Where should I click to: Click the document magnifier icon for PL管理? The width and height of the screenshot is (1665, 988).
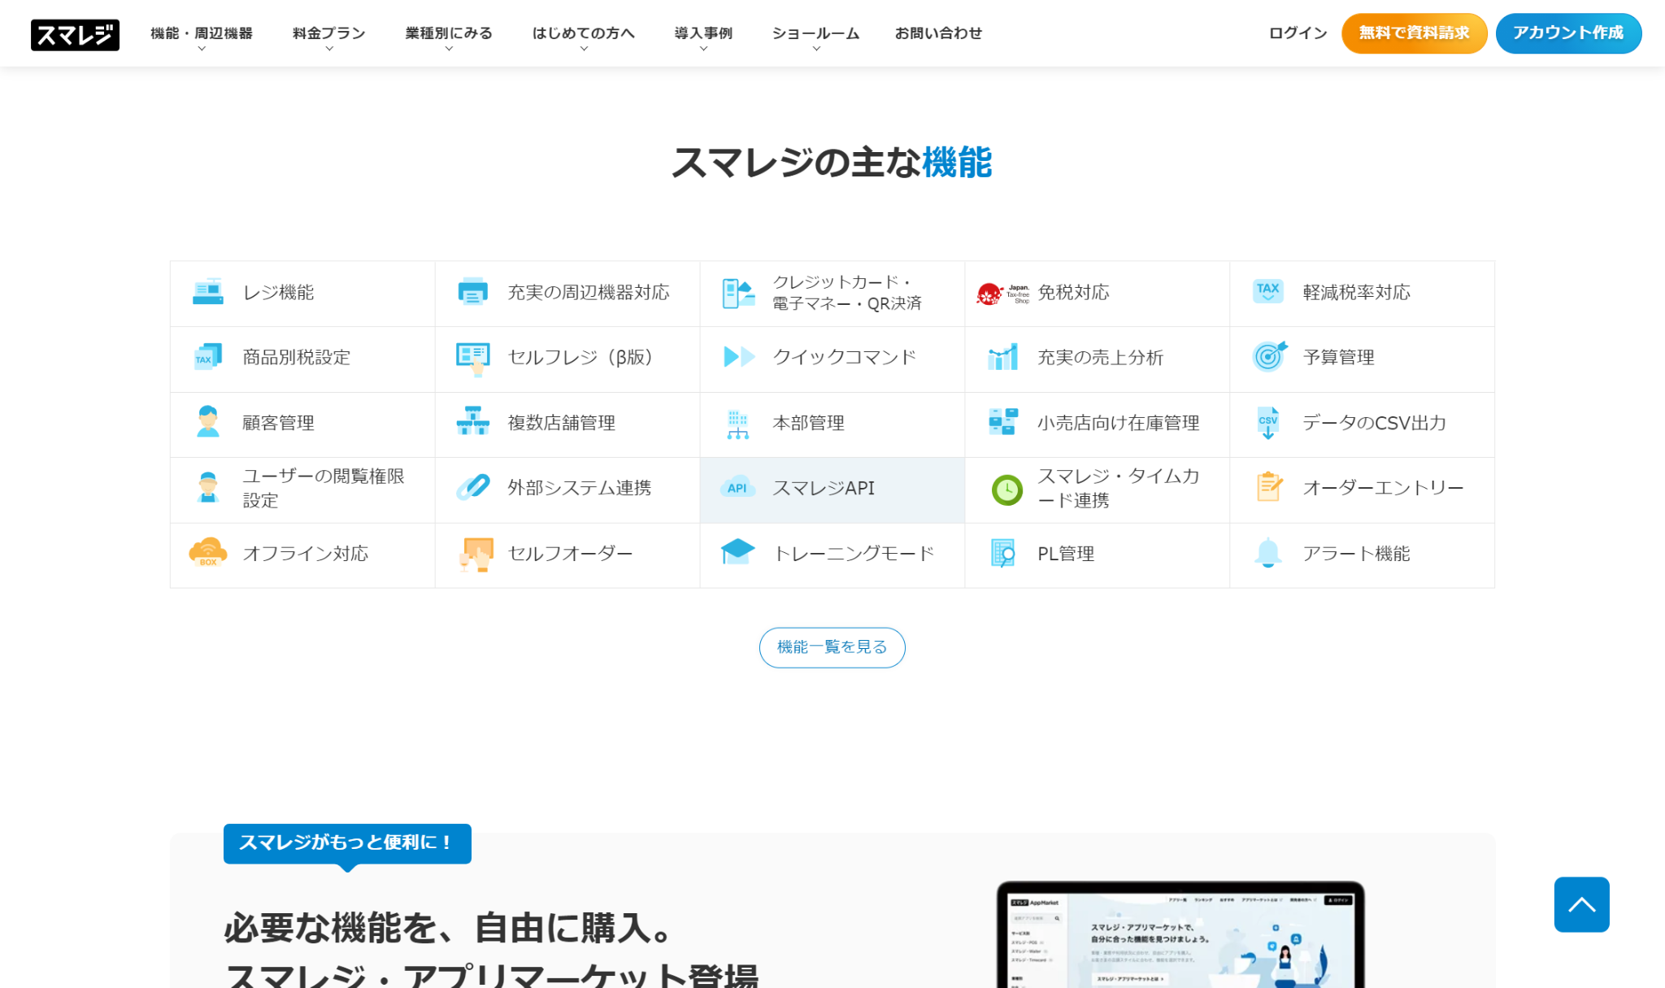[1003, 553]
